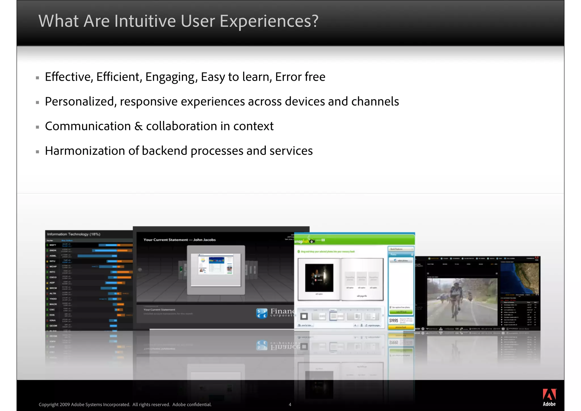Click the cycling live video frame
The height and width of the screenshot is (411, 581).
point(462,302)
